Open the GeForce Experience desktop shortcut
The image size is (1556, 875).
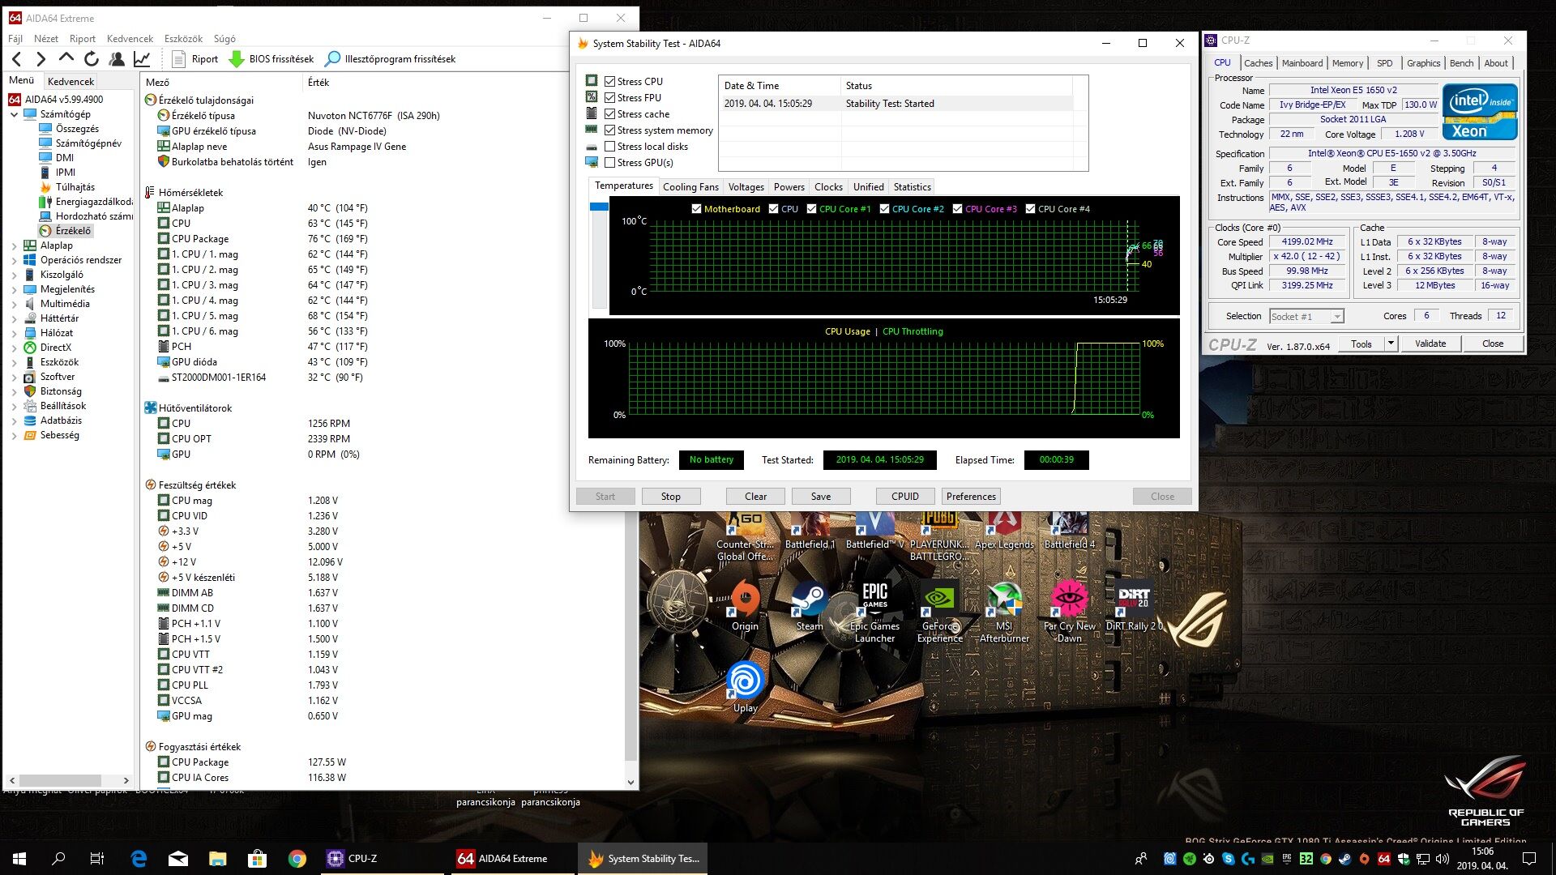click(x=939, y=612)
